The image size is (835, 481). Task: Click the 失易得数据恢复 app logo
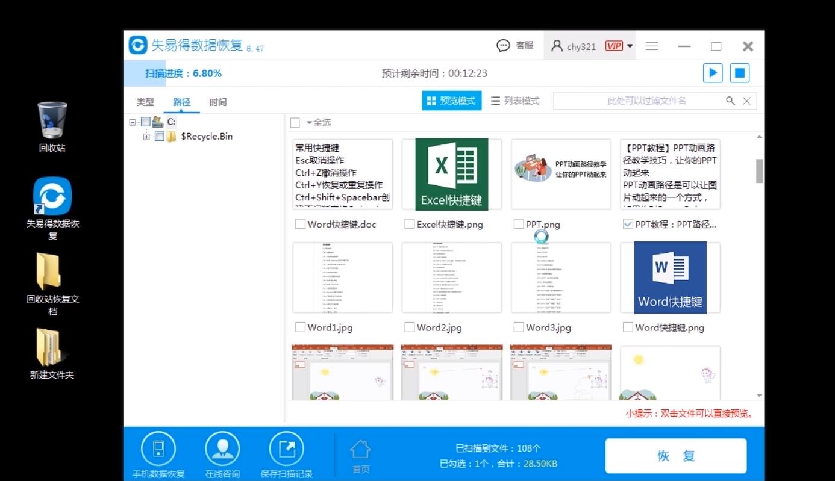138,45
